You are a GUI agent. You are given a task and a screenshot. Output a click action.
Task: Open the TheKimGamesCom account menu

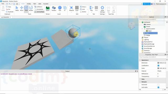point(161,4)
